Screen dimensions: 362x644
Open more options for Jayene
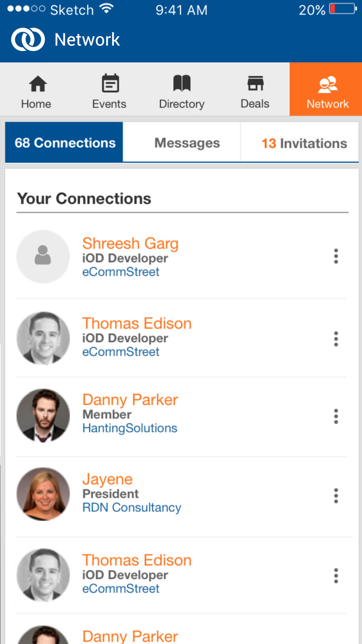(x=336, y=495)
